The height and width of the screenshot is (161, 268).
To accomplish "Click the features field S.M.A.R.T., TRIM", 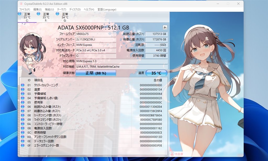I will click(121, 67).
